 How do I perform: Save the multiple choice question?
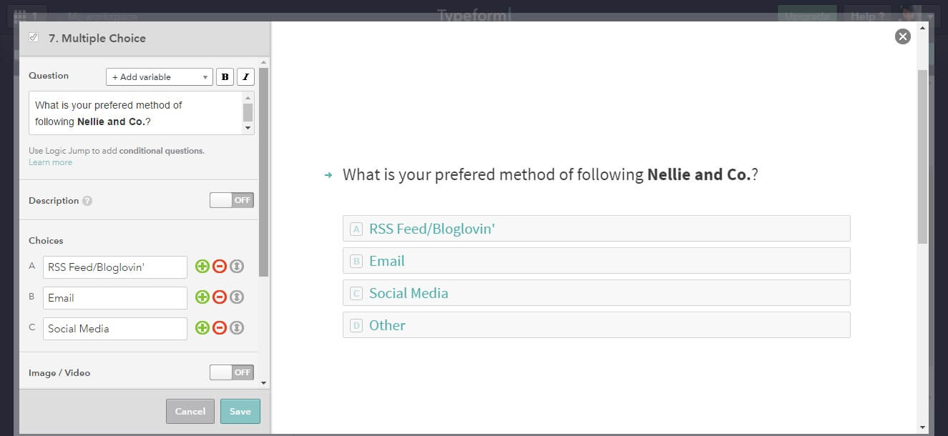point(240,412)
